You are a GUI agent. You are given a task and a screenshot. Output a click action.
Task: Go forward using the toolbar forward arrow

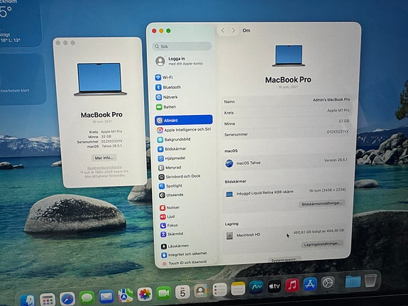[233, 31]
